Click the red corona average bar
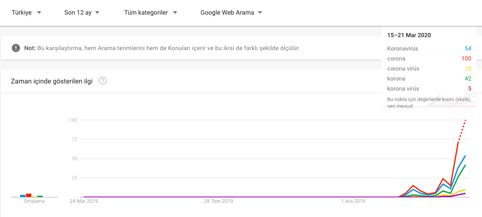This screenshot has width=482, height=217. 28,195
